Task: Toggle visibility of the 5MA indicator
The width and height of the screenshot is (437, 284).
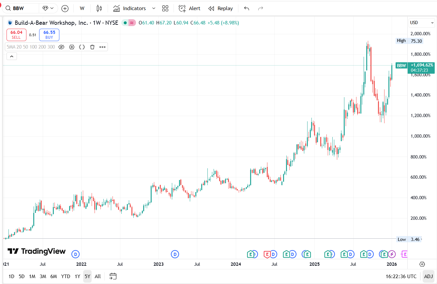Action: [x=61, y=47]
